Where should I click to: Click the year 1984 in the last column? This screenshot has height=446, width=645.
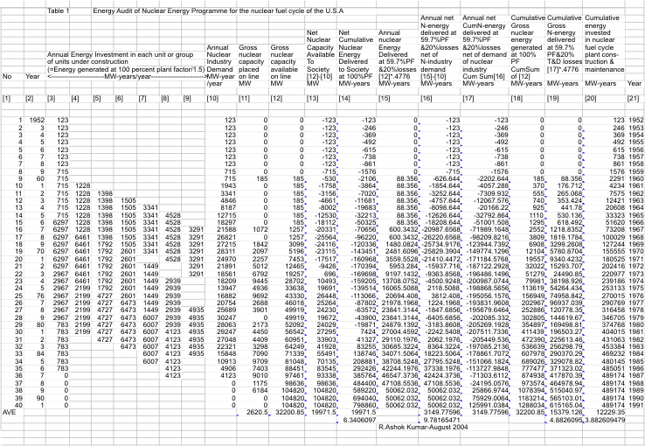coord(635,354)
